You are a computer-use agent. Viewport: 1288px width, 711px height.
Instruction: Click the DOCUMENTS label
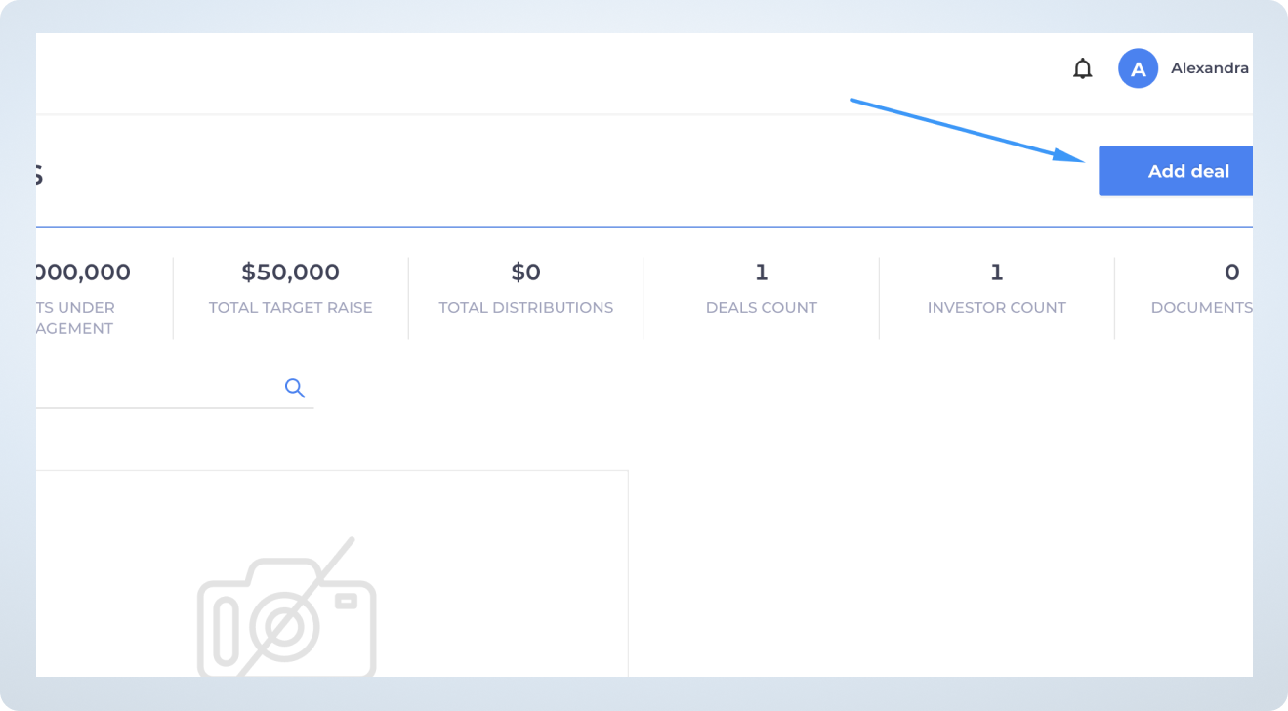pyautogui.click(x=1202, y=308)
